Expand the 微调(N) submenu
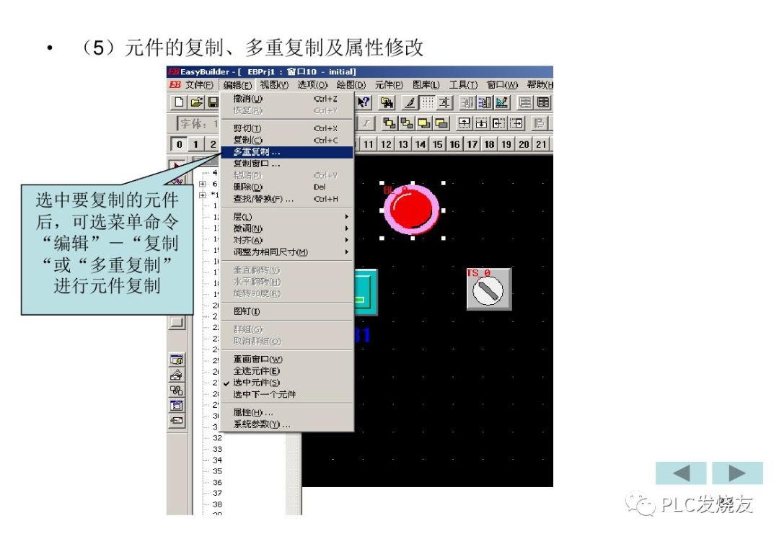Viewport: 779px width, 539px height. 287,228
